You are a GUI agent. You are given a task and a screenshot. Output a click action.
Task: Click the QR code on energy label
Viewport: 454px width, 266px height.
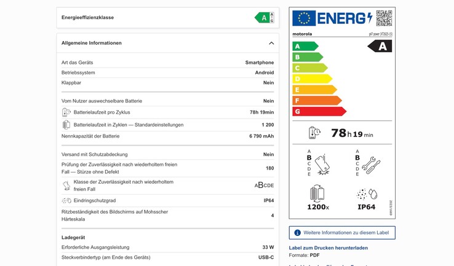pos(384,18)
